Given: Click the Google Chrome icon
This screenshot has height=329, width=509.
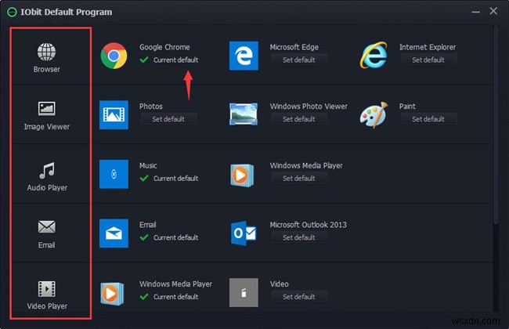Looking at the screenshot, I should (114, 56).
